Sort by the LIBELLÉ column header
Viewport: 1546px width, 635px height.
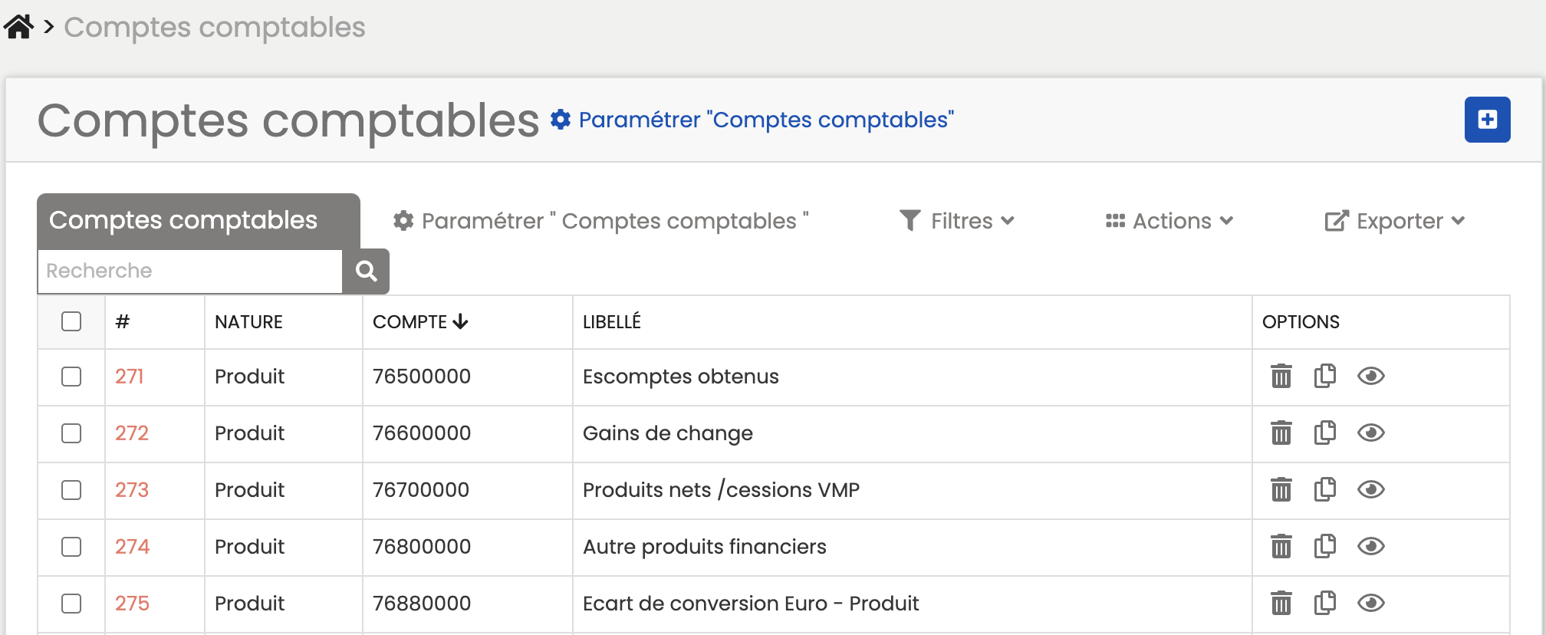[x=612, y=322]
